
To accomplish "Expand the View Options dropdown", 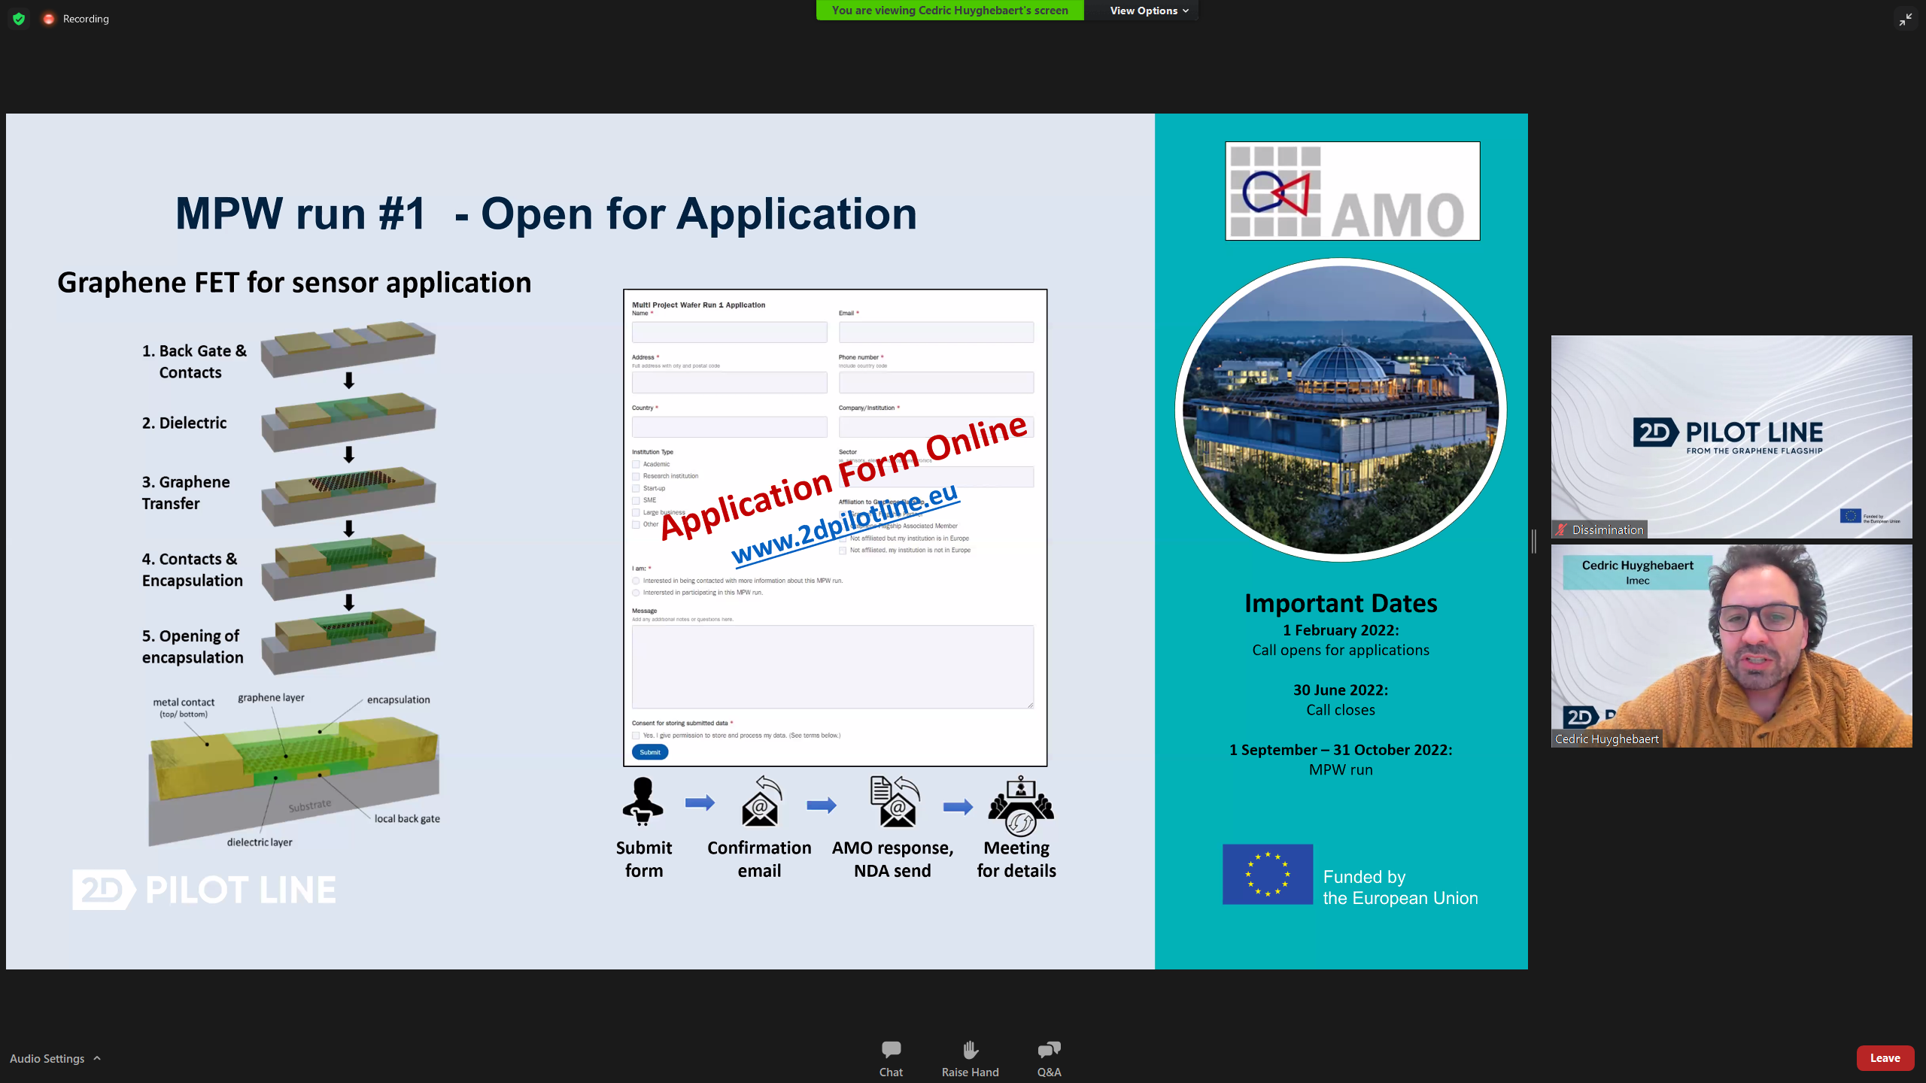I will pyautogui.click(x=1149, y=11).
